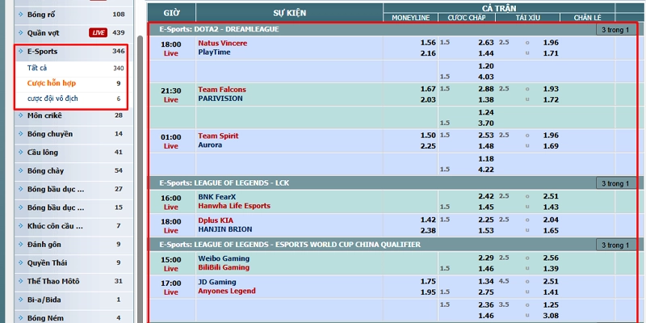Pick PARIVISION moneyline 2.03

pyautogui.click(x=428, y=99)
